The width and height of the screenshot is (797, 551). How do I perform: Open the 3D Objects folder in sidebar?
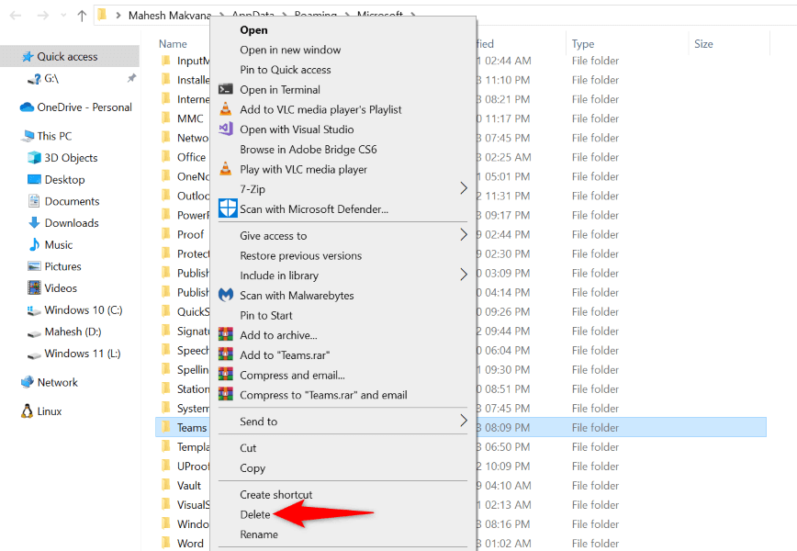coord(71,158)
